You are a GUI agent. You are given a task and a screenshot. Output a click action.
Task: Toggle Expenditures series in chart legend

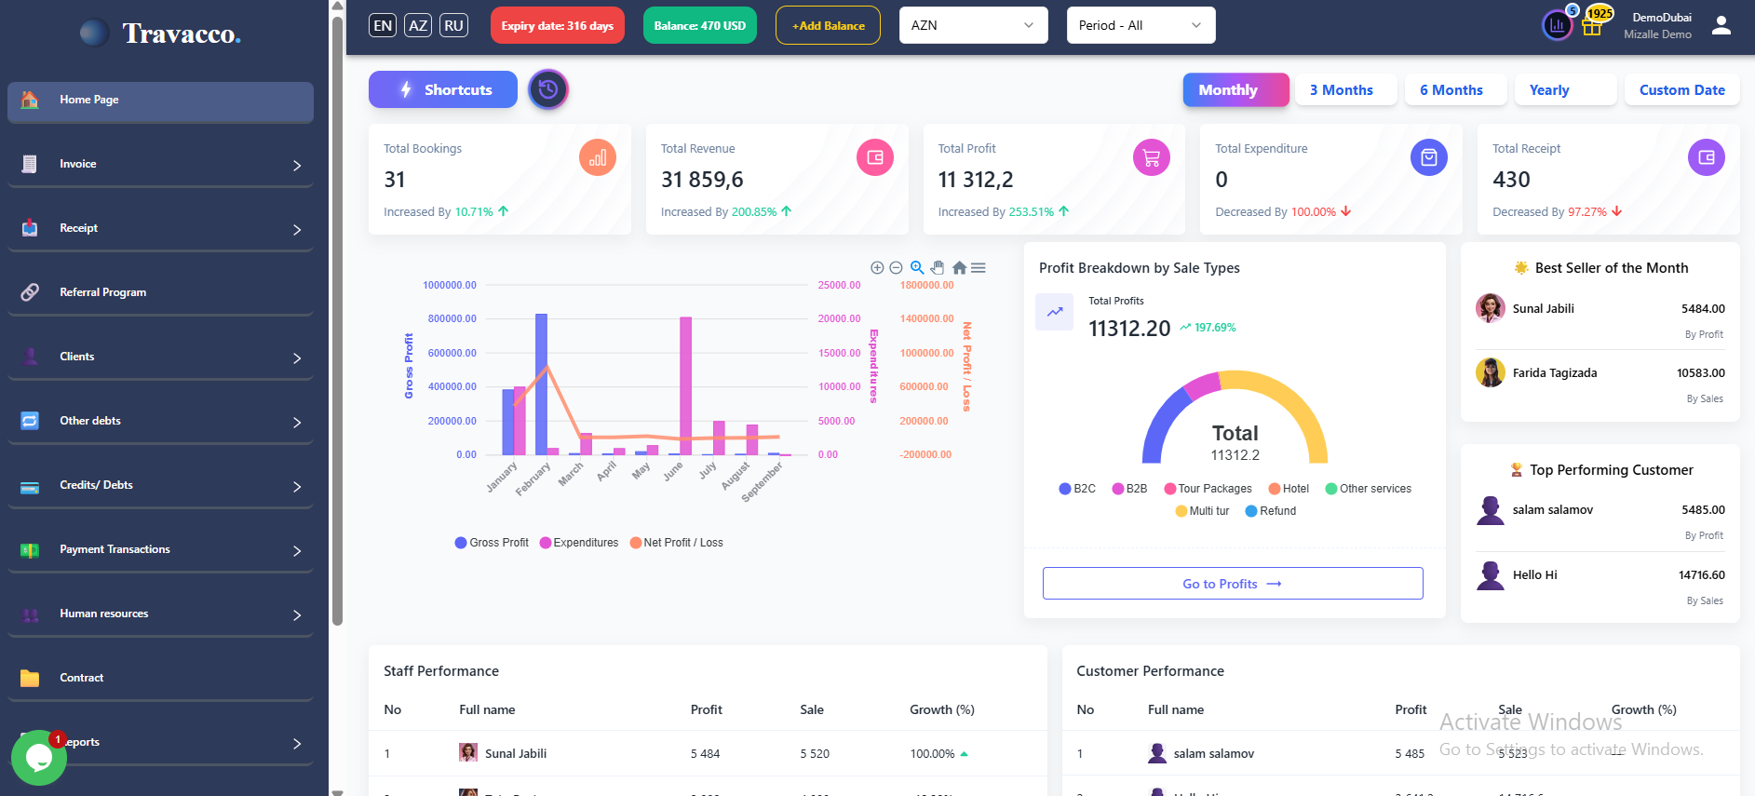point(578,543)
